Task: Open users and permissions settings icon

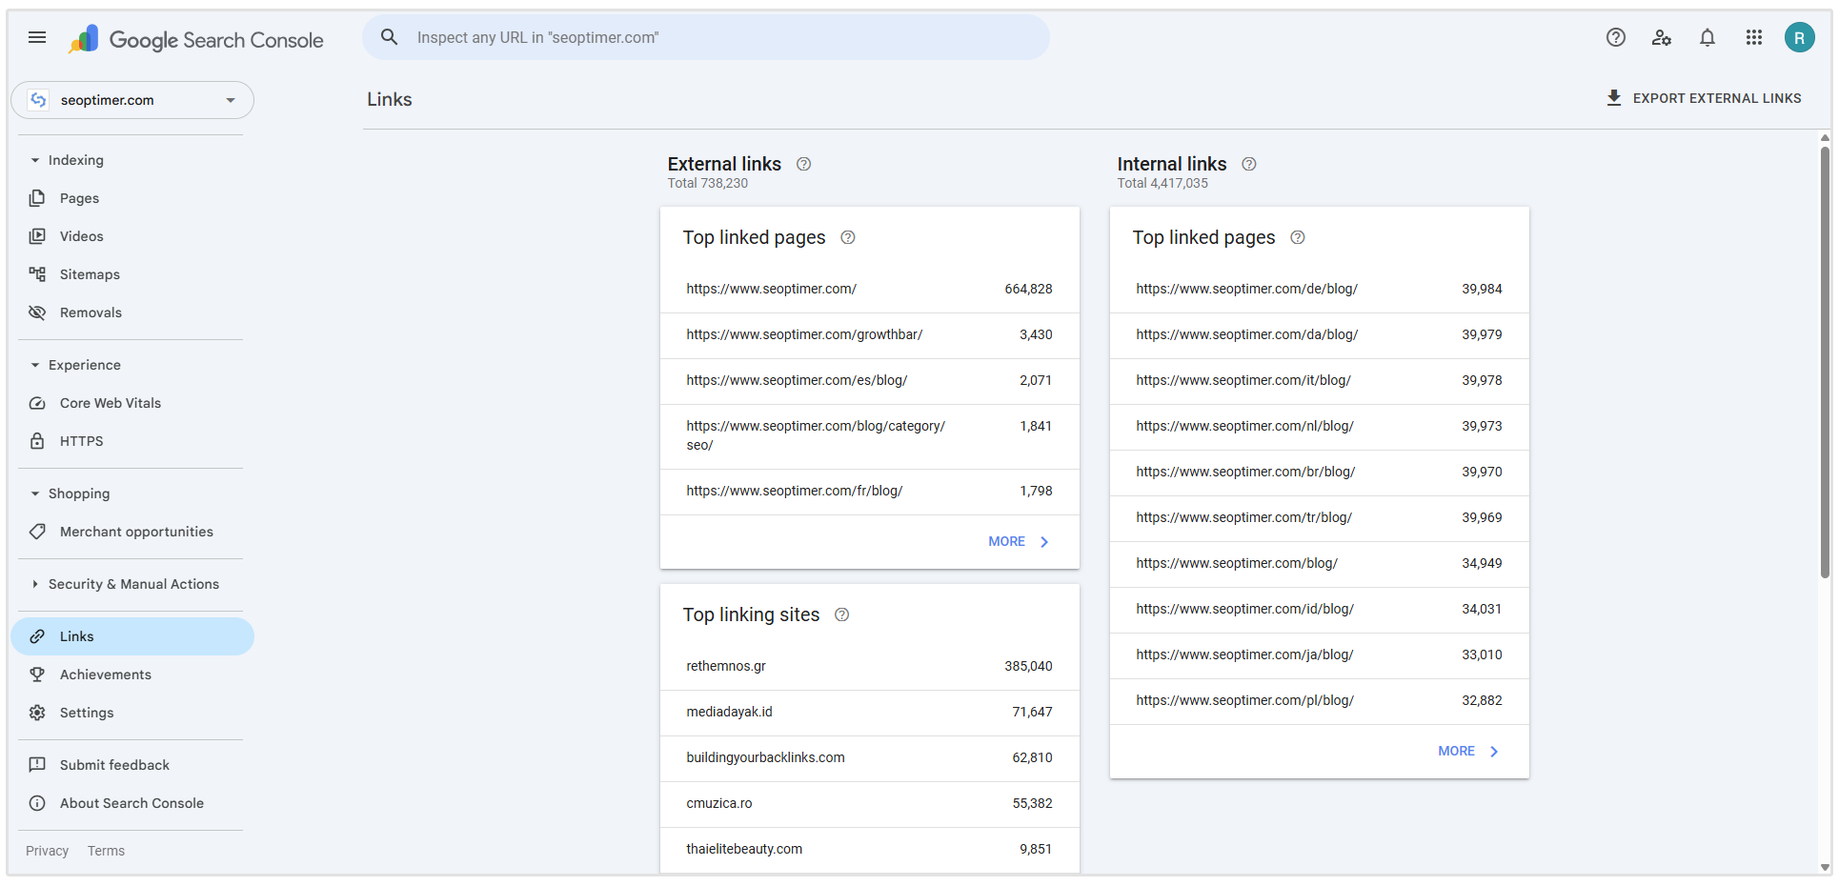Action: (x=1662, y=37)
